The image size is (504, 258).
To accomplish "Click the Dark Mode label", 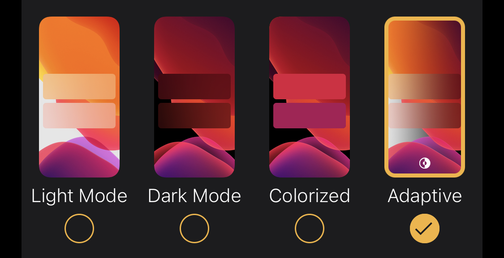I will 194,196.
